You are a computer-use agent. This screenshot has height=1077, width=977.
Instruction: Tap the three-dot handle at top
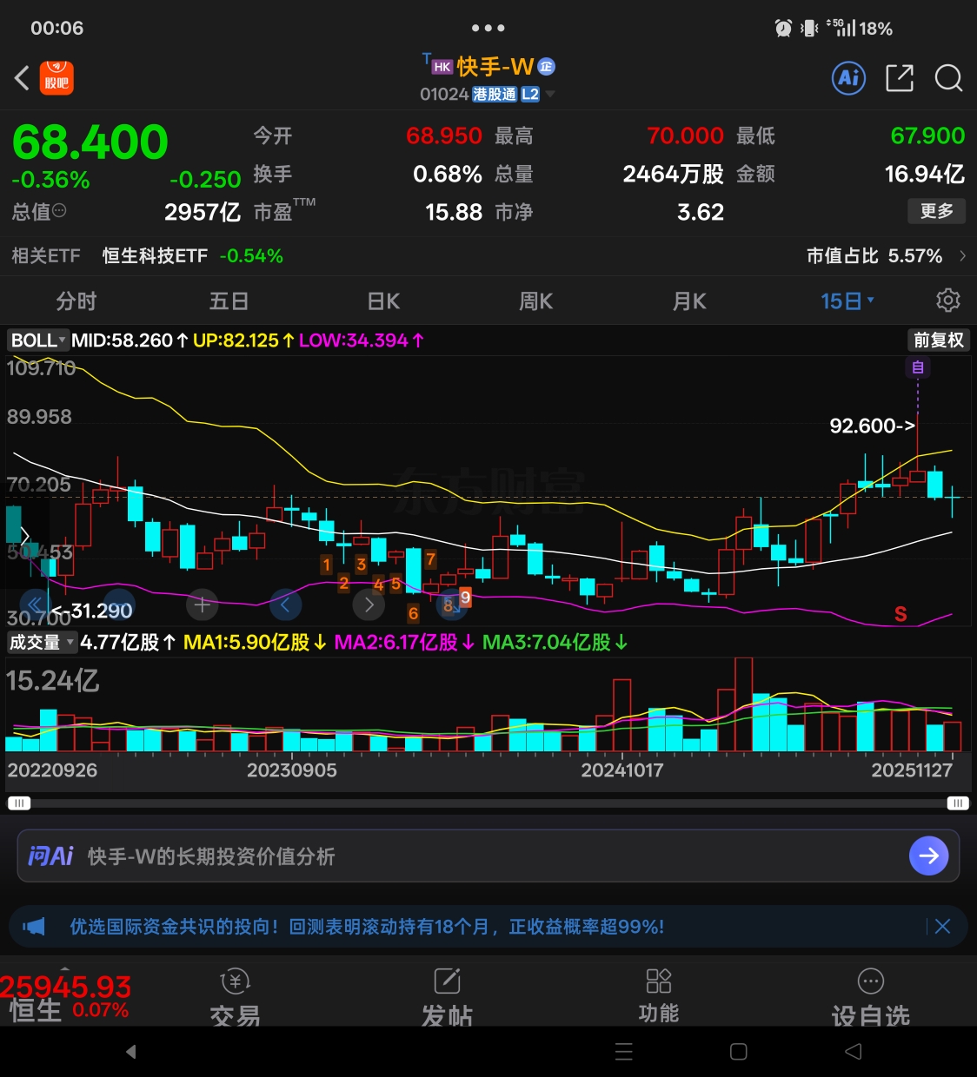coord(488,28)
